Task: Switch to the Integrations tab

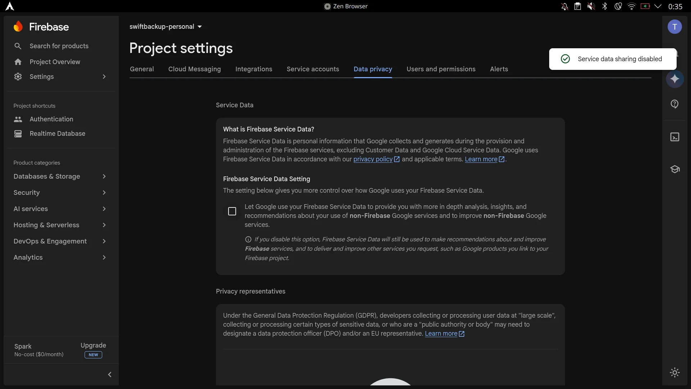Action: pos(254,69)
